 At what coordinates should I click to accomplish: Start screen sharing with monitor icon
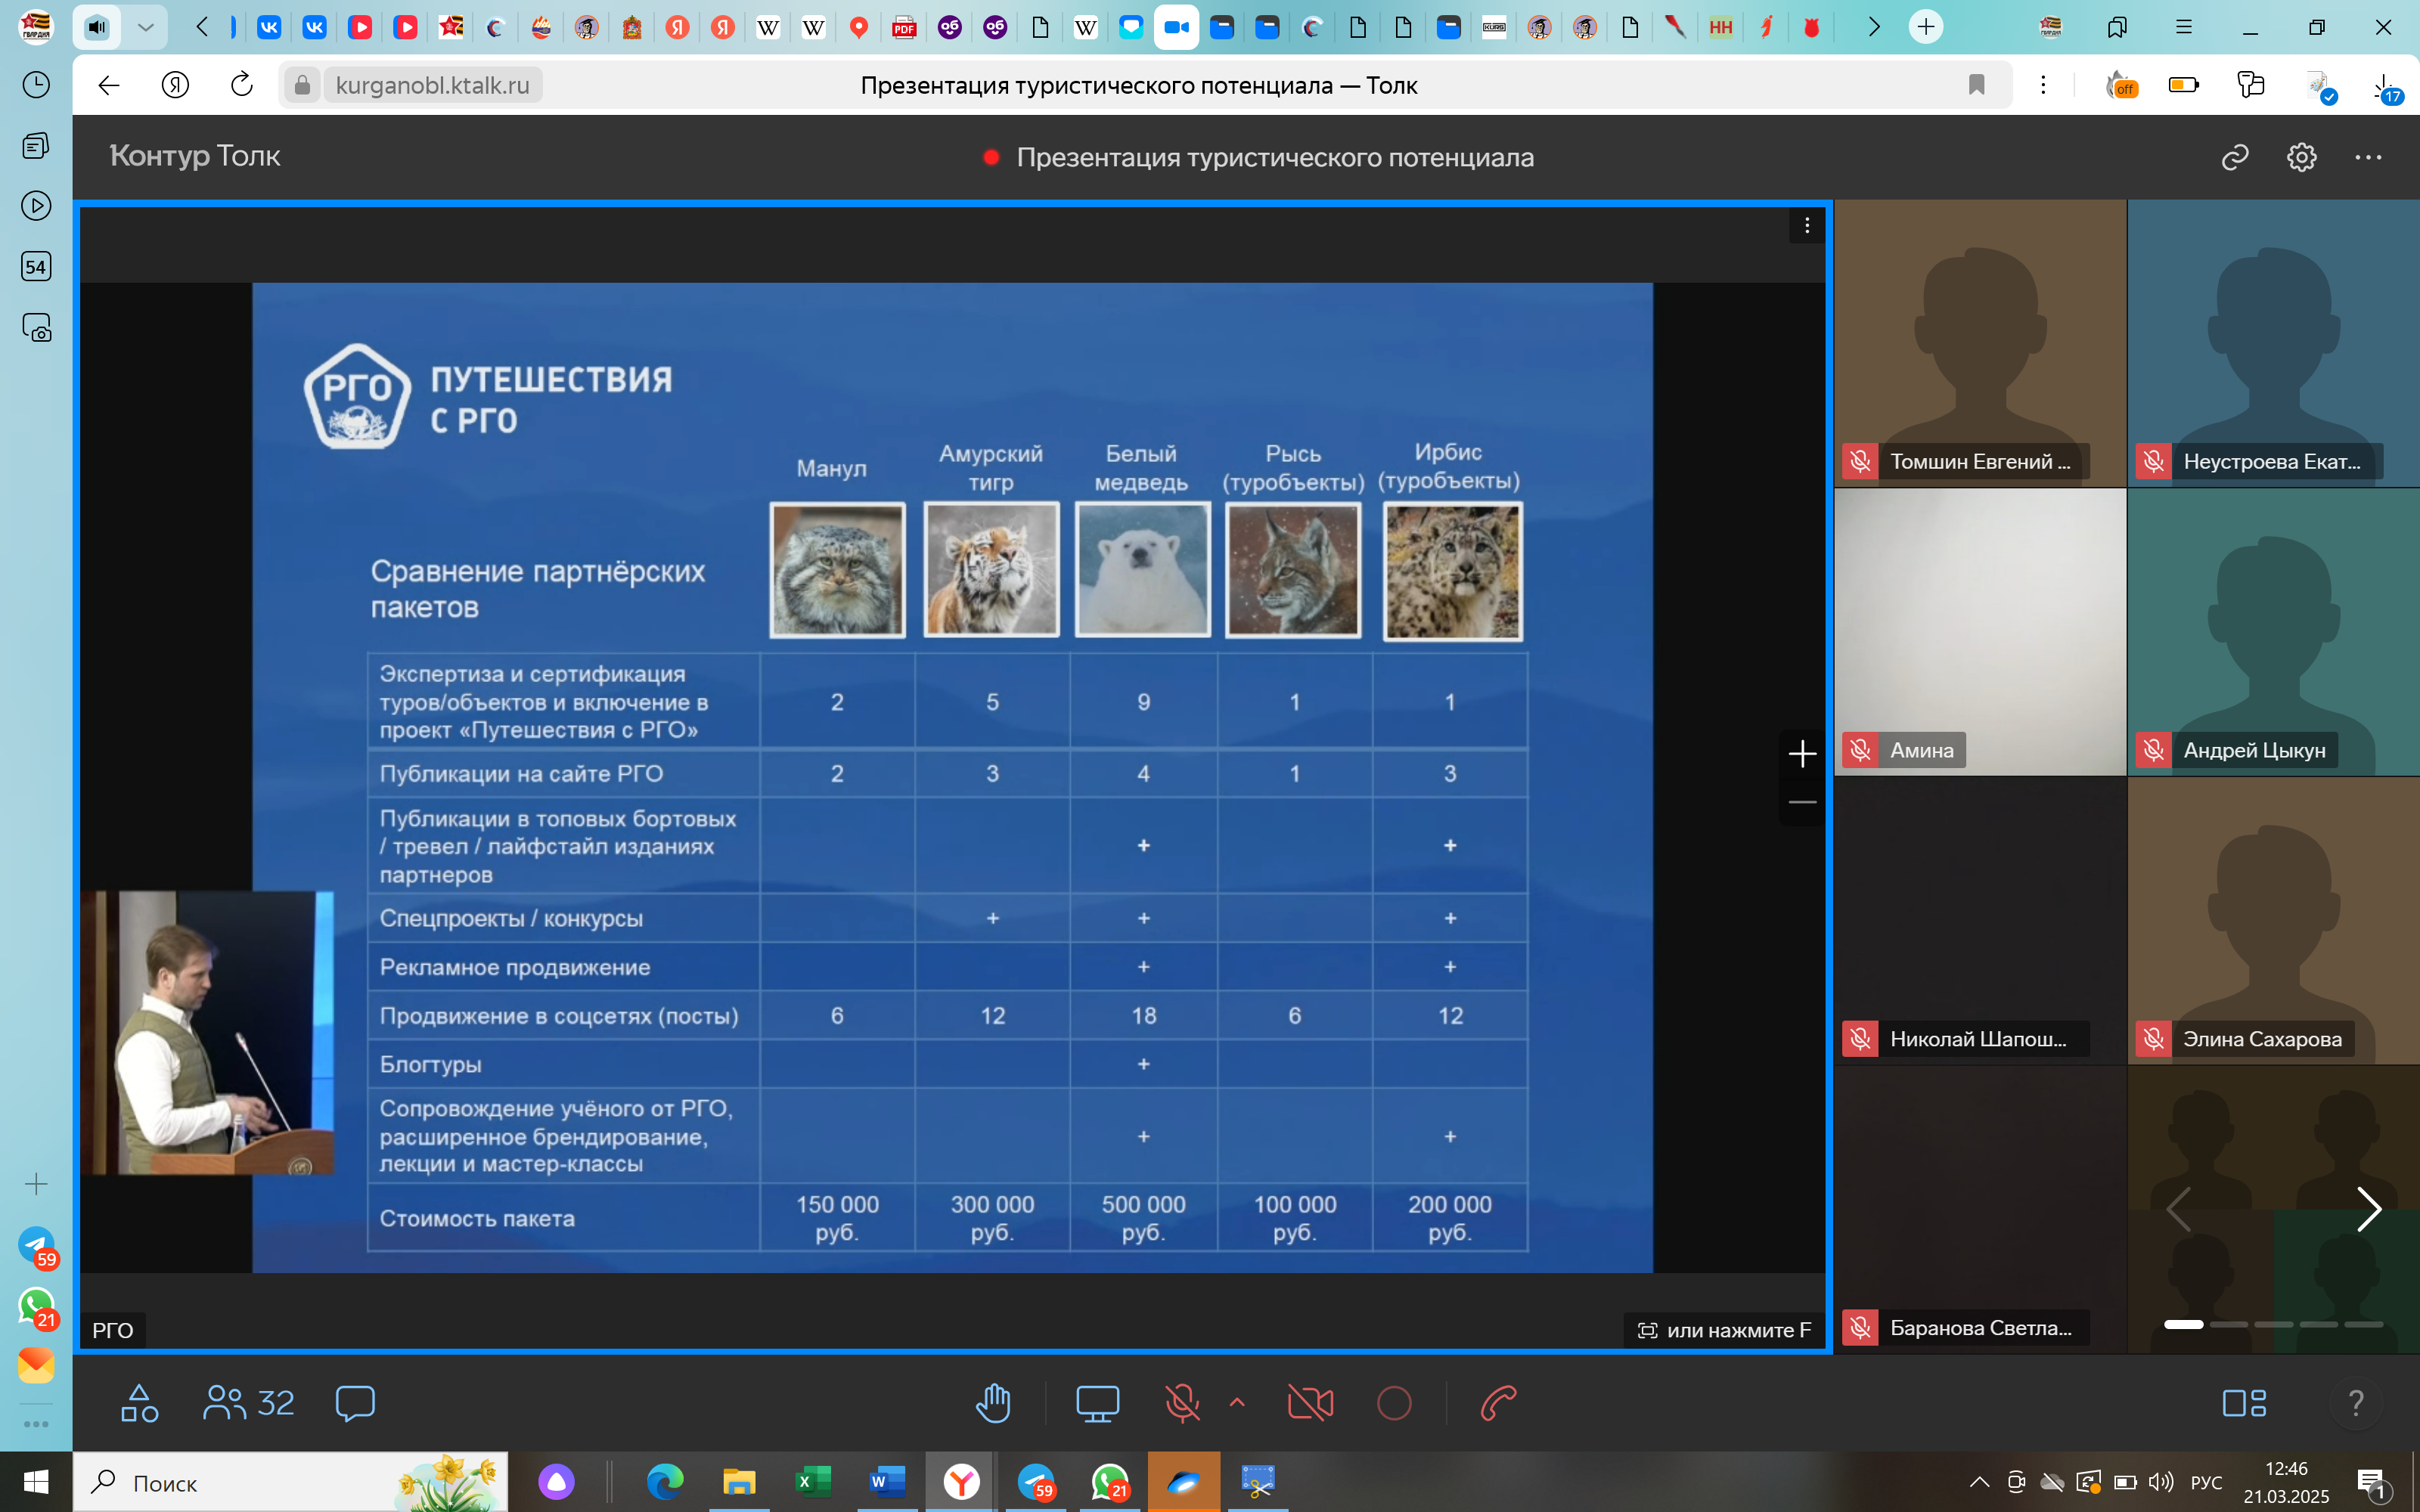pyautogui.click(x=1097, y=1403)
